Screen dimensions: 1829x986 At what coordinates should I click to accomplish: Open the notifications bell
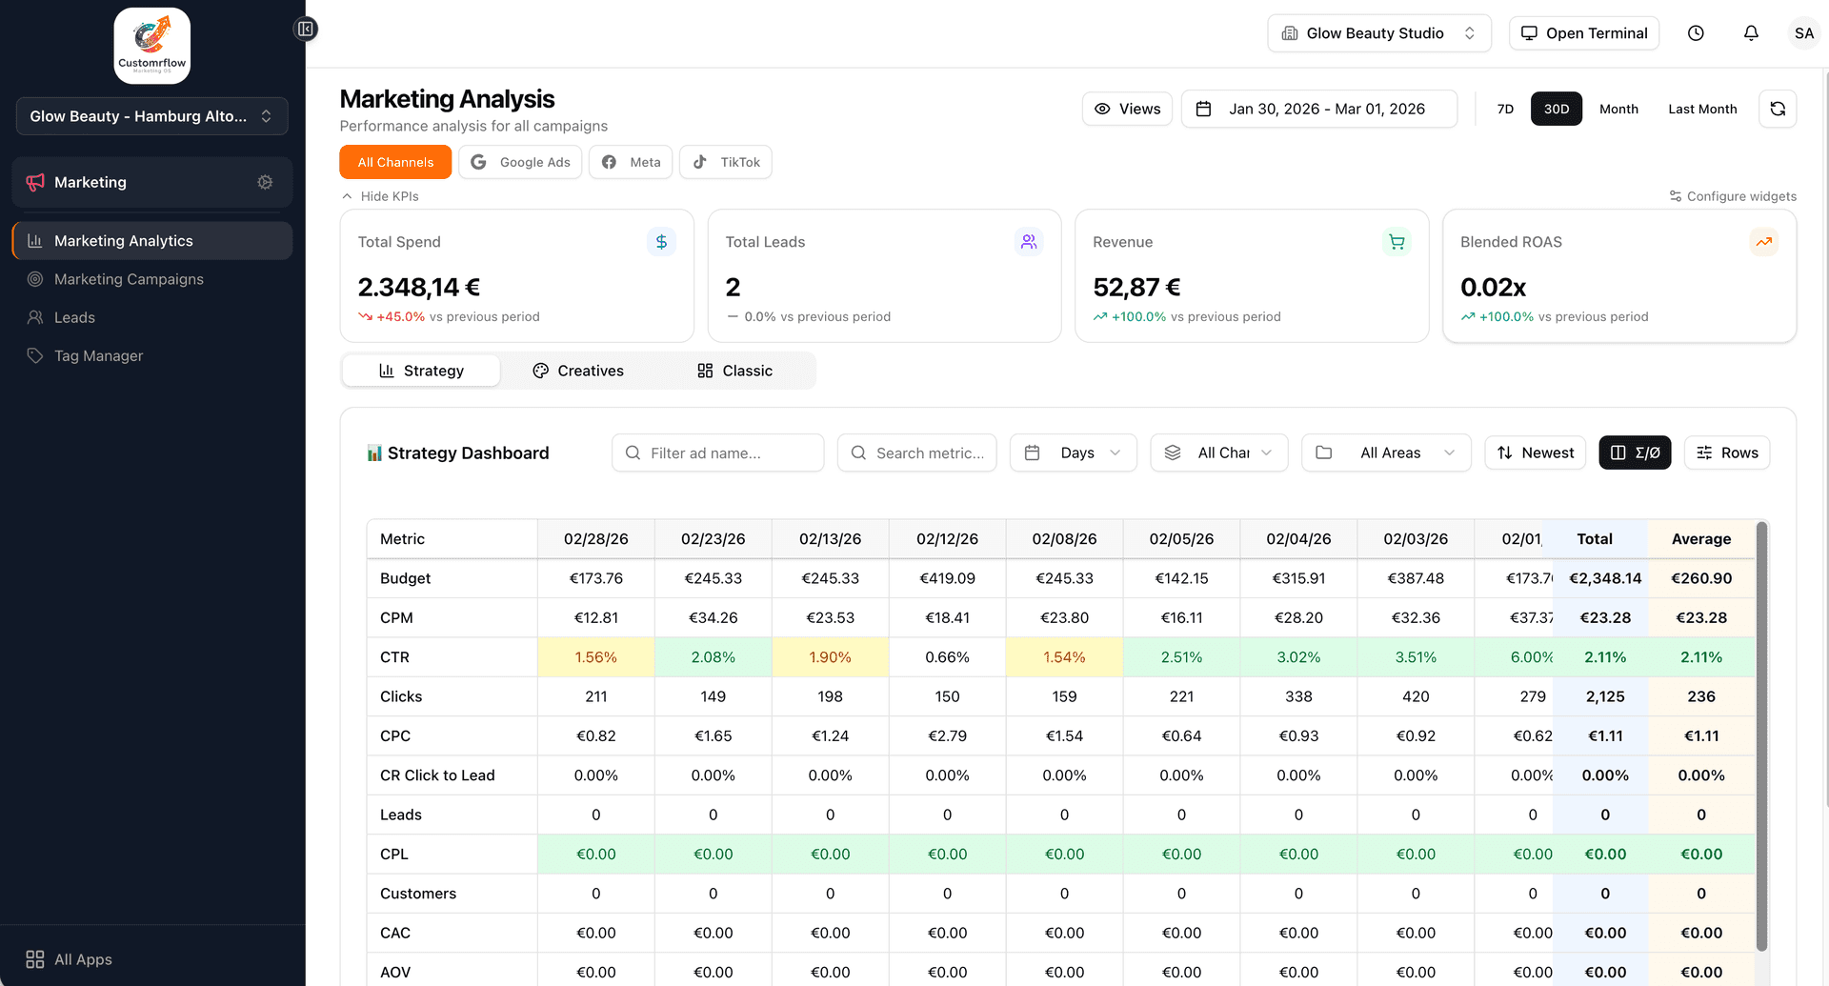(x=1751, y=33)
